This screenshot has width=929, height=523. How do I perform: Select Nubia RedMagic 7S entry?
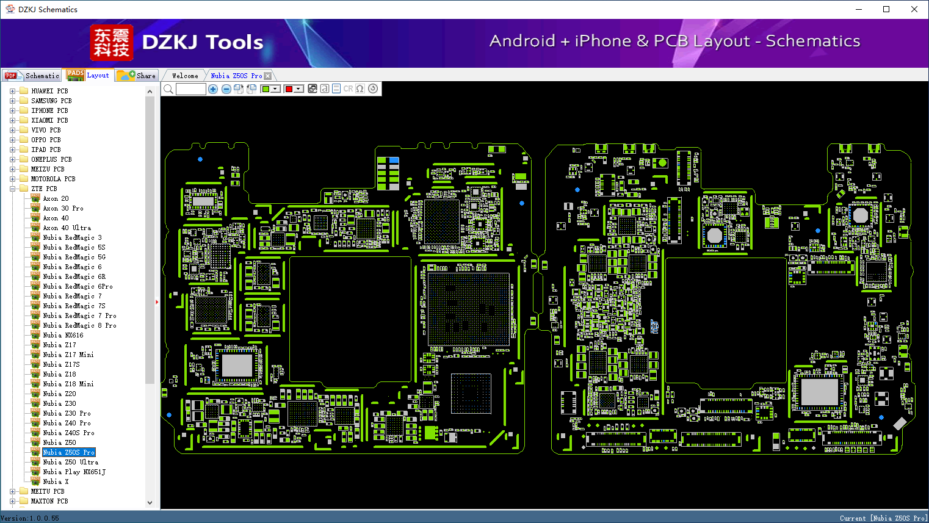tap(74, 306)
